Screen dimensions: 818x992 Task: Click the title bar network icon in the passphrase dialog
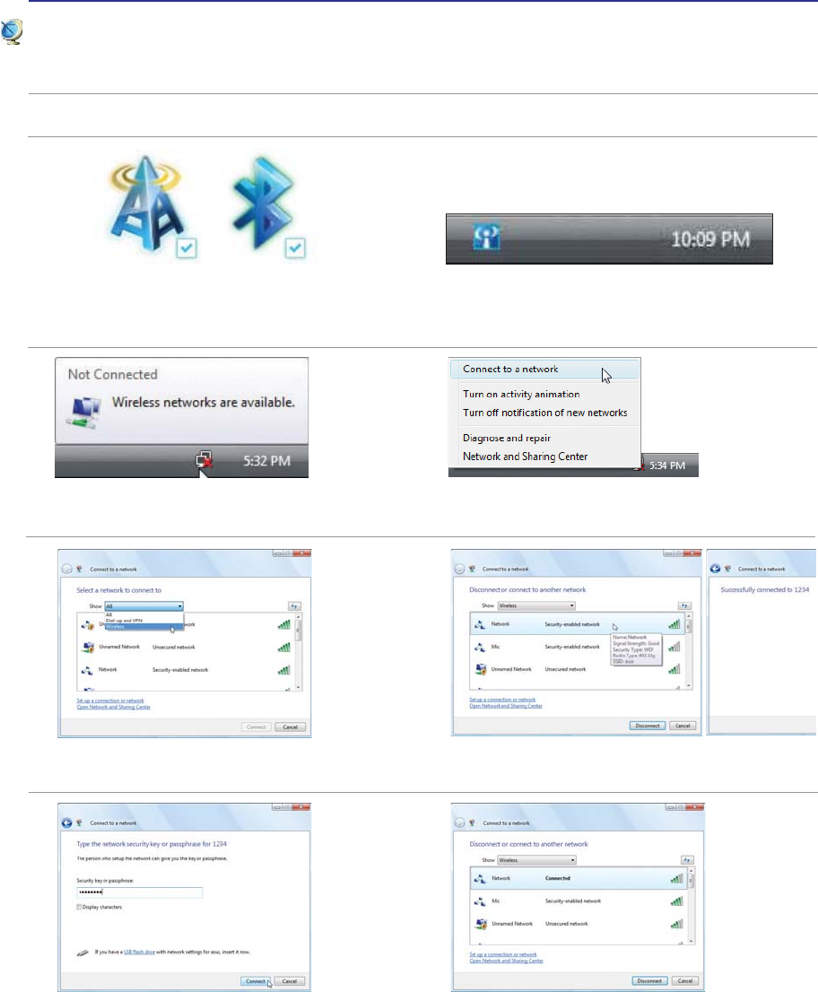[x=79, y=823]
